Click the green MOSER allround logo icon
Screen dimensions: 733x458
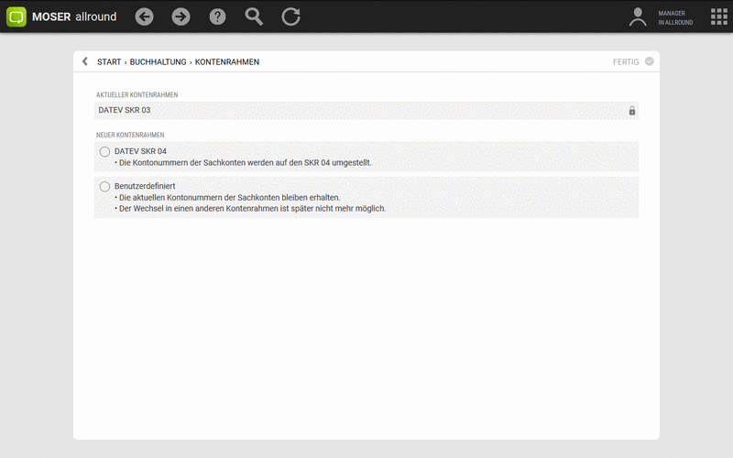coord(16,16)
